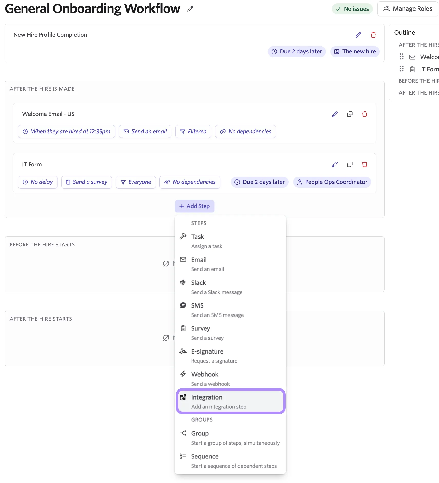The height and width of the screenshot is (483, 439).
Task: Open 'When they are hired at 12:35pm' trigger
Action: [x=66, y=132]
